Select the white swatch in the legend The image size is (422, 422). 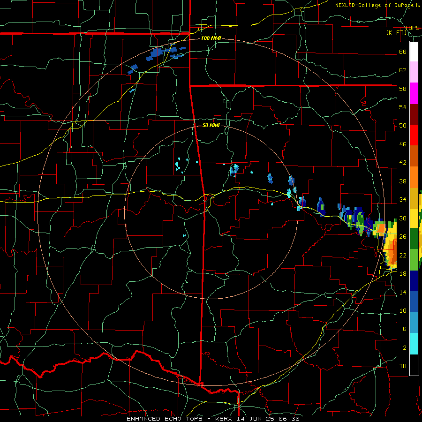414,52
